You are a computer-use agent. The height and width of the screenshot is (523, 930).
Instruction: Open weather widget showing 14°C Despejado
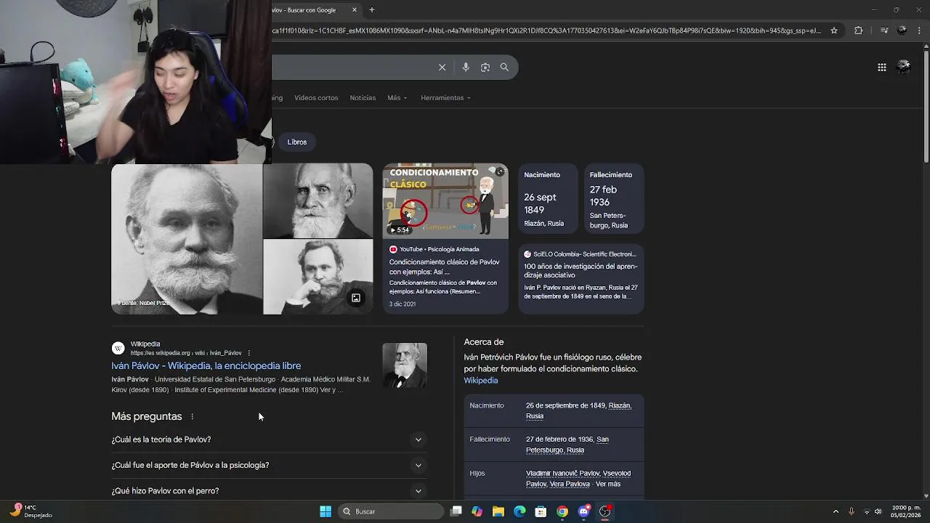[x=31, y=511]
